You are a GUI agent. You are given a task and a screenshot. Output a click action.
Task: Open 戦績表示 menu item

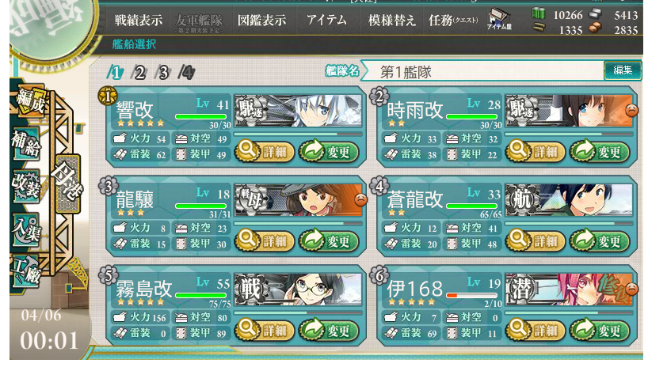[x=138, y=20]
